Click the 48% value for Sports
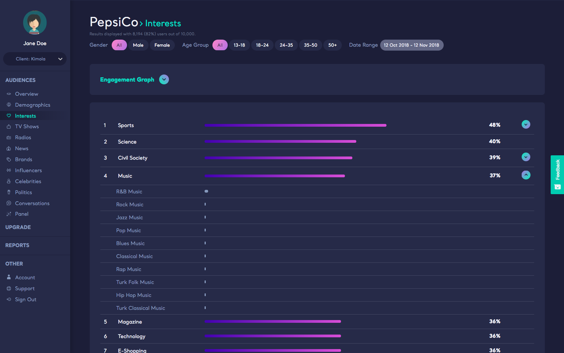 (x=495, y=125)
